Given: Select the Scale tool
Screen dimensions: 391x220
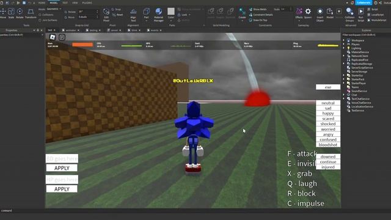Looking at the screenshot, I should (x=11, y=13).
